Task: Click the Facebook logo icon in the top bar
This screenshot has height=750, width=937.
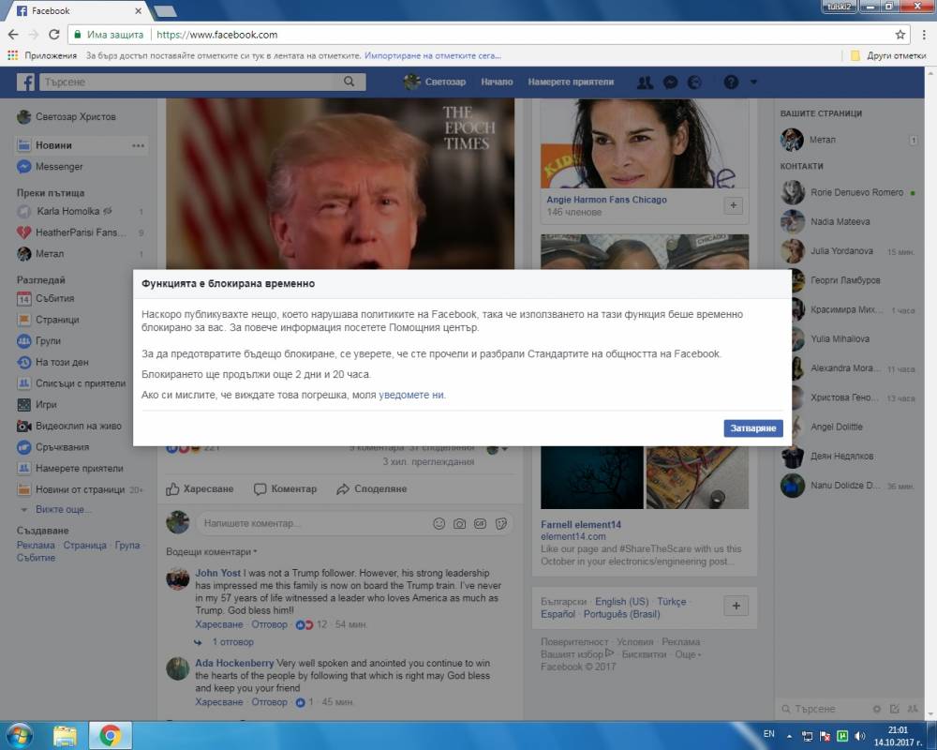Action: [25, 82]
